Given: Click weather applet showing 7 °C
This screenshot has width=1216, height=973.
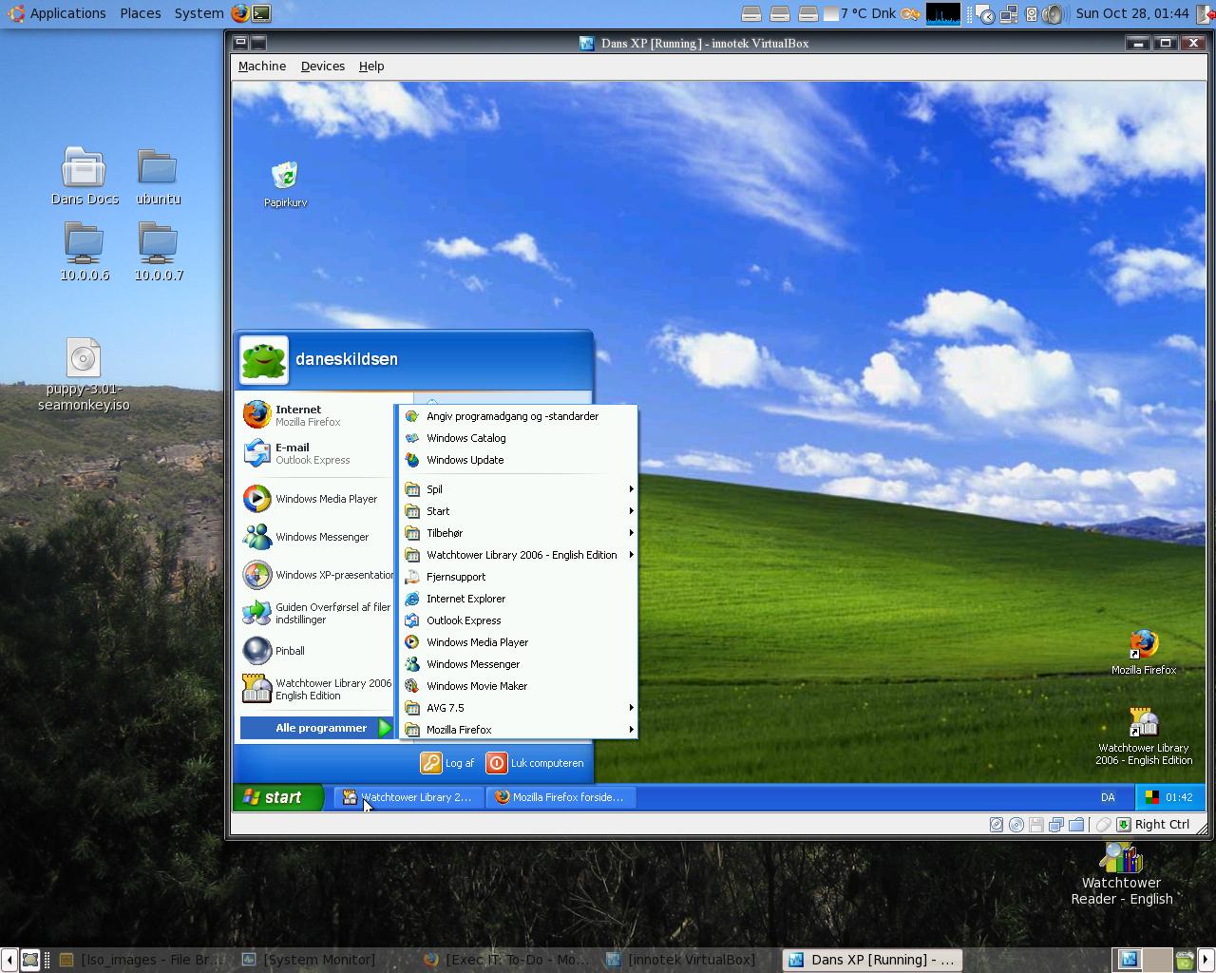Looking at the screenshot, I should click(x=859, y=13).
